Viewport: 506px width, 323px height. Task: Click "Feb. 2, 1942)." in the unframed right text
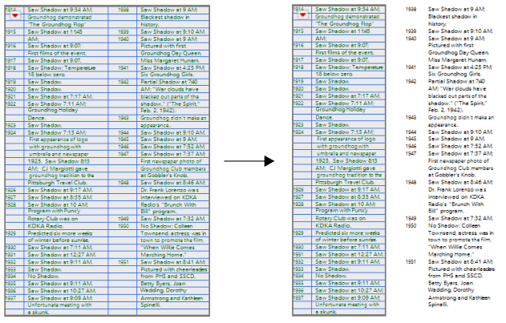(x=446, y=110)
